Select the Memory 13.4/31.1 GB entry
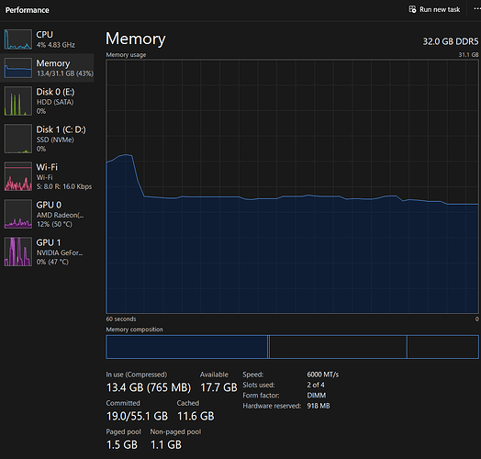The width and height of the screenshot is (481, 459). click(x=47, y=68)
